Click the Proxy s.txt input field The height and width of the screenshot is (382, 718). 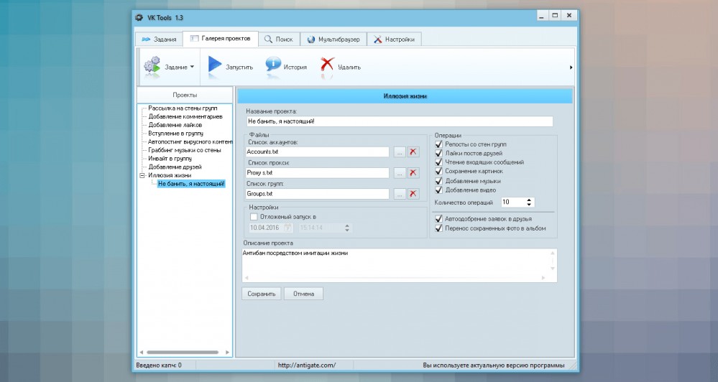318,173
